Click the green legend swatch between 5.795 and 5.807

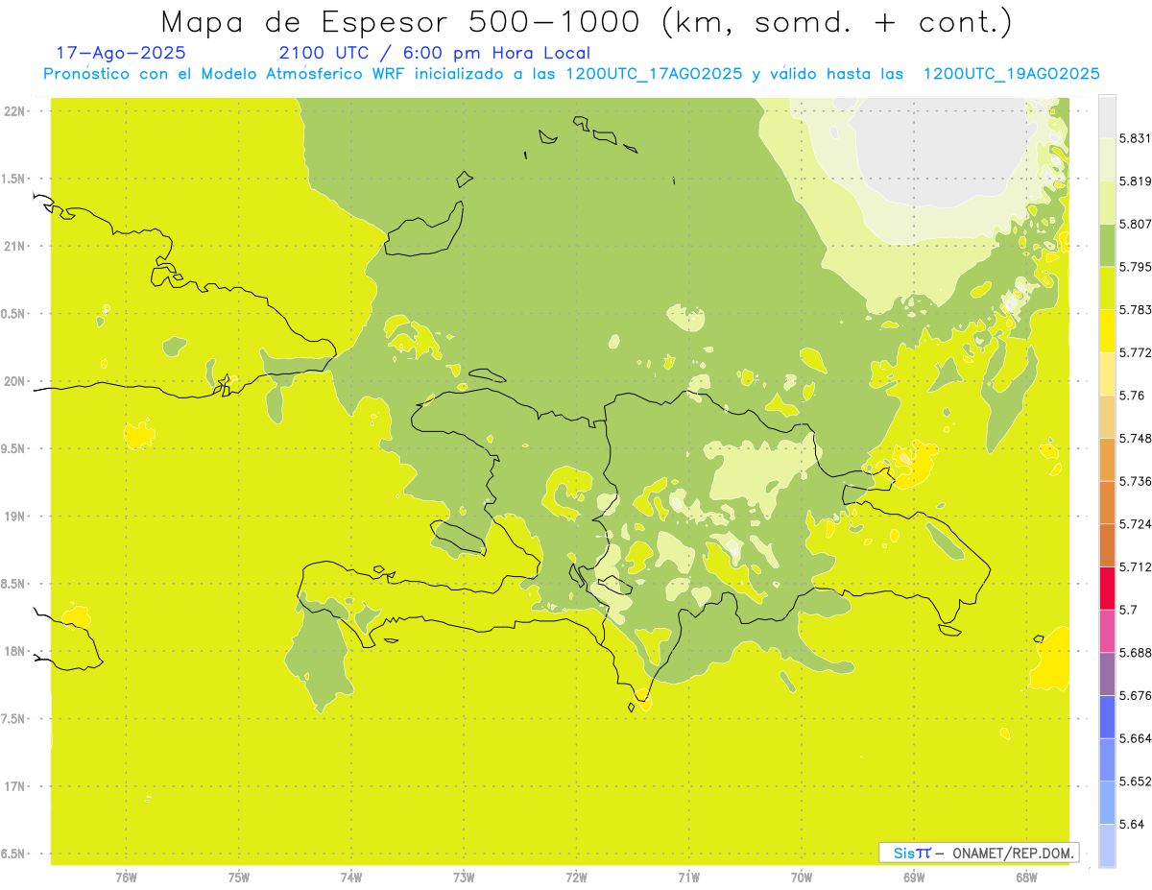(x=1107, y=245)
